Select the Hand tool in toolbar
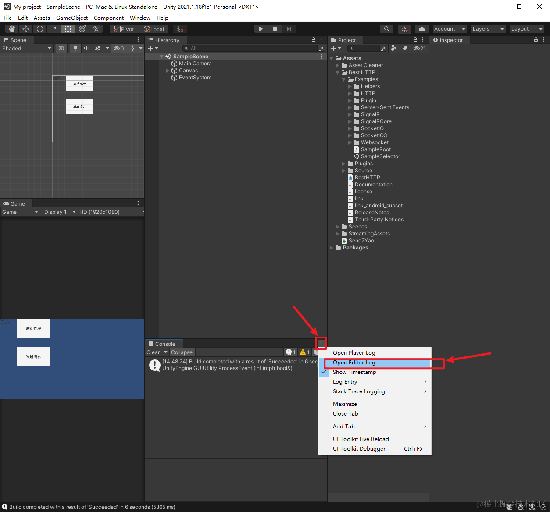The width and height of the screenshot is (550, 512). click(x=12, y=29)
